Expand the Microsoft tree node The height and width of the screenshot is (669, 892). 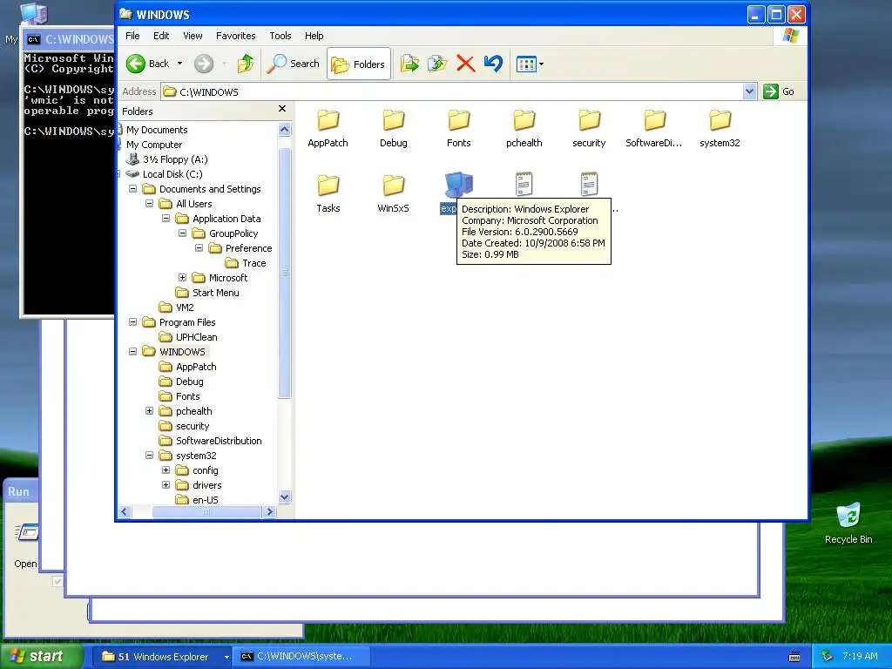(x=182, y=278)
